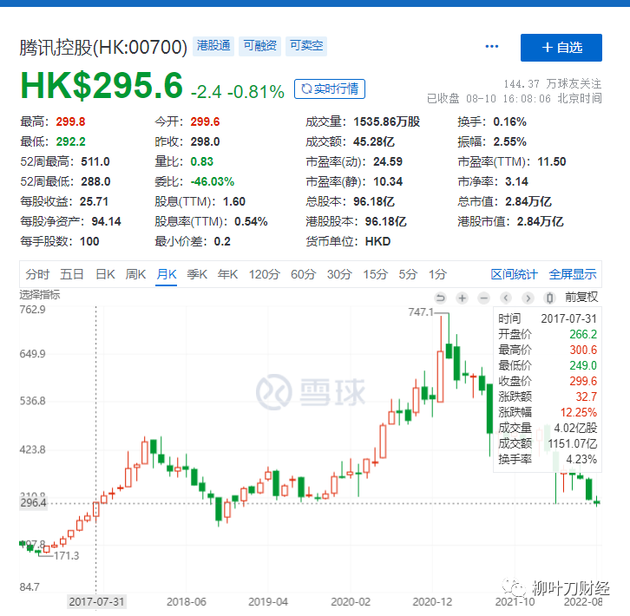
Task: Click the 171.3 low label on chart
Action: point(66,556)
